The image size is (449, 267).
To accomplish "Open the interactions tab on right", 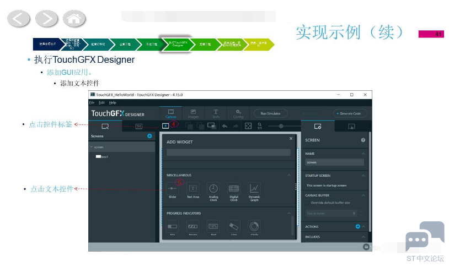I will point(351,126).
